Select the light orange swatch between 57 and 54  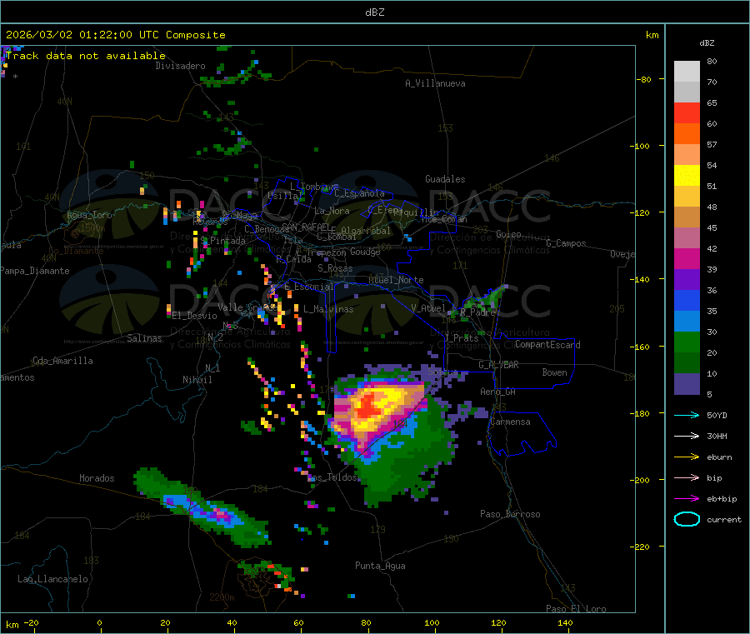pyautogui.click(x=687, y=154)
